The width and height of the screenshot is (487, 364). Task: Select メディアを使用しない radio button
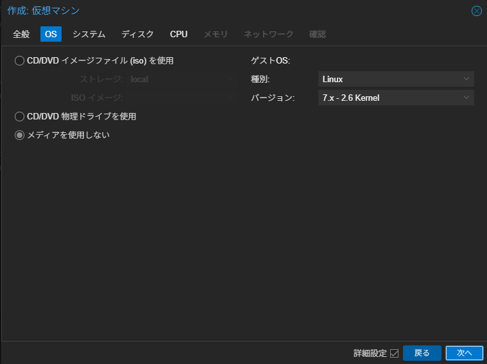[x=19, y=135]
